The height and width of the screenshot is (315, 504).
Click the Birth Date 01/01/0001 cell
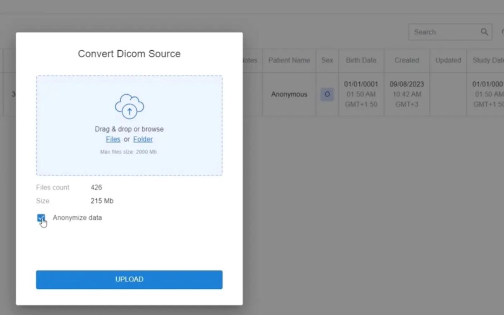(361, 94)
